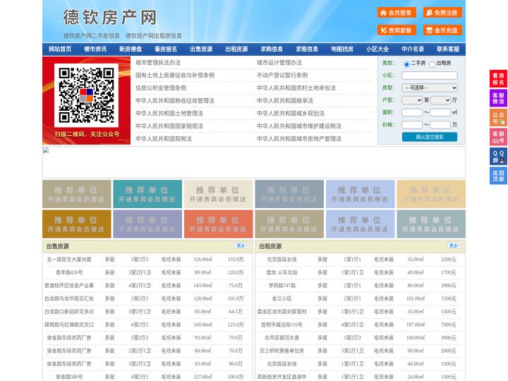Open 楼市资讯 in navigation bar
The width and height of the screenshot is (508, 381).
[x=95, y=49]
